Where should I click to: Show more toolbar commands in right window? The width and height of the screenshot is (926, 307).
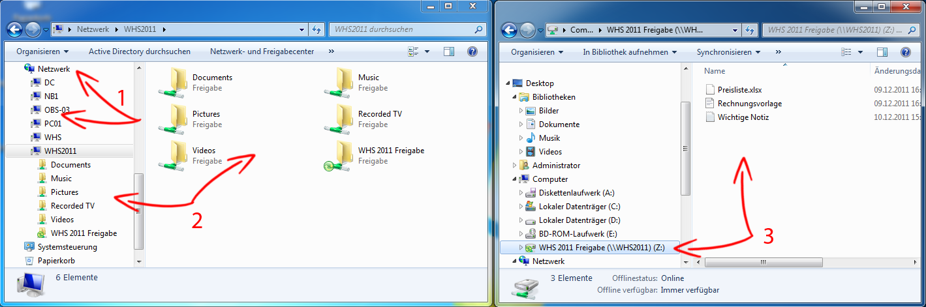[x=778, y=51]
